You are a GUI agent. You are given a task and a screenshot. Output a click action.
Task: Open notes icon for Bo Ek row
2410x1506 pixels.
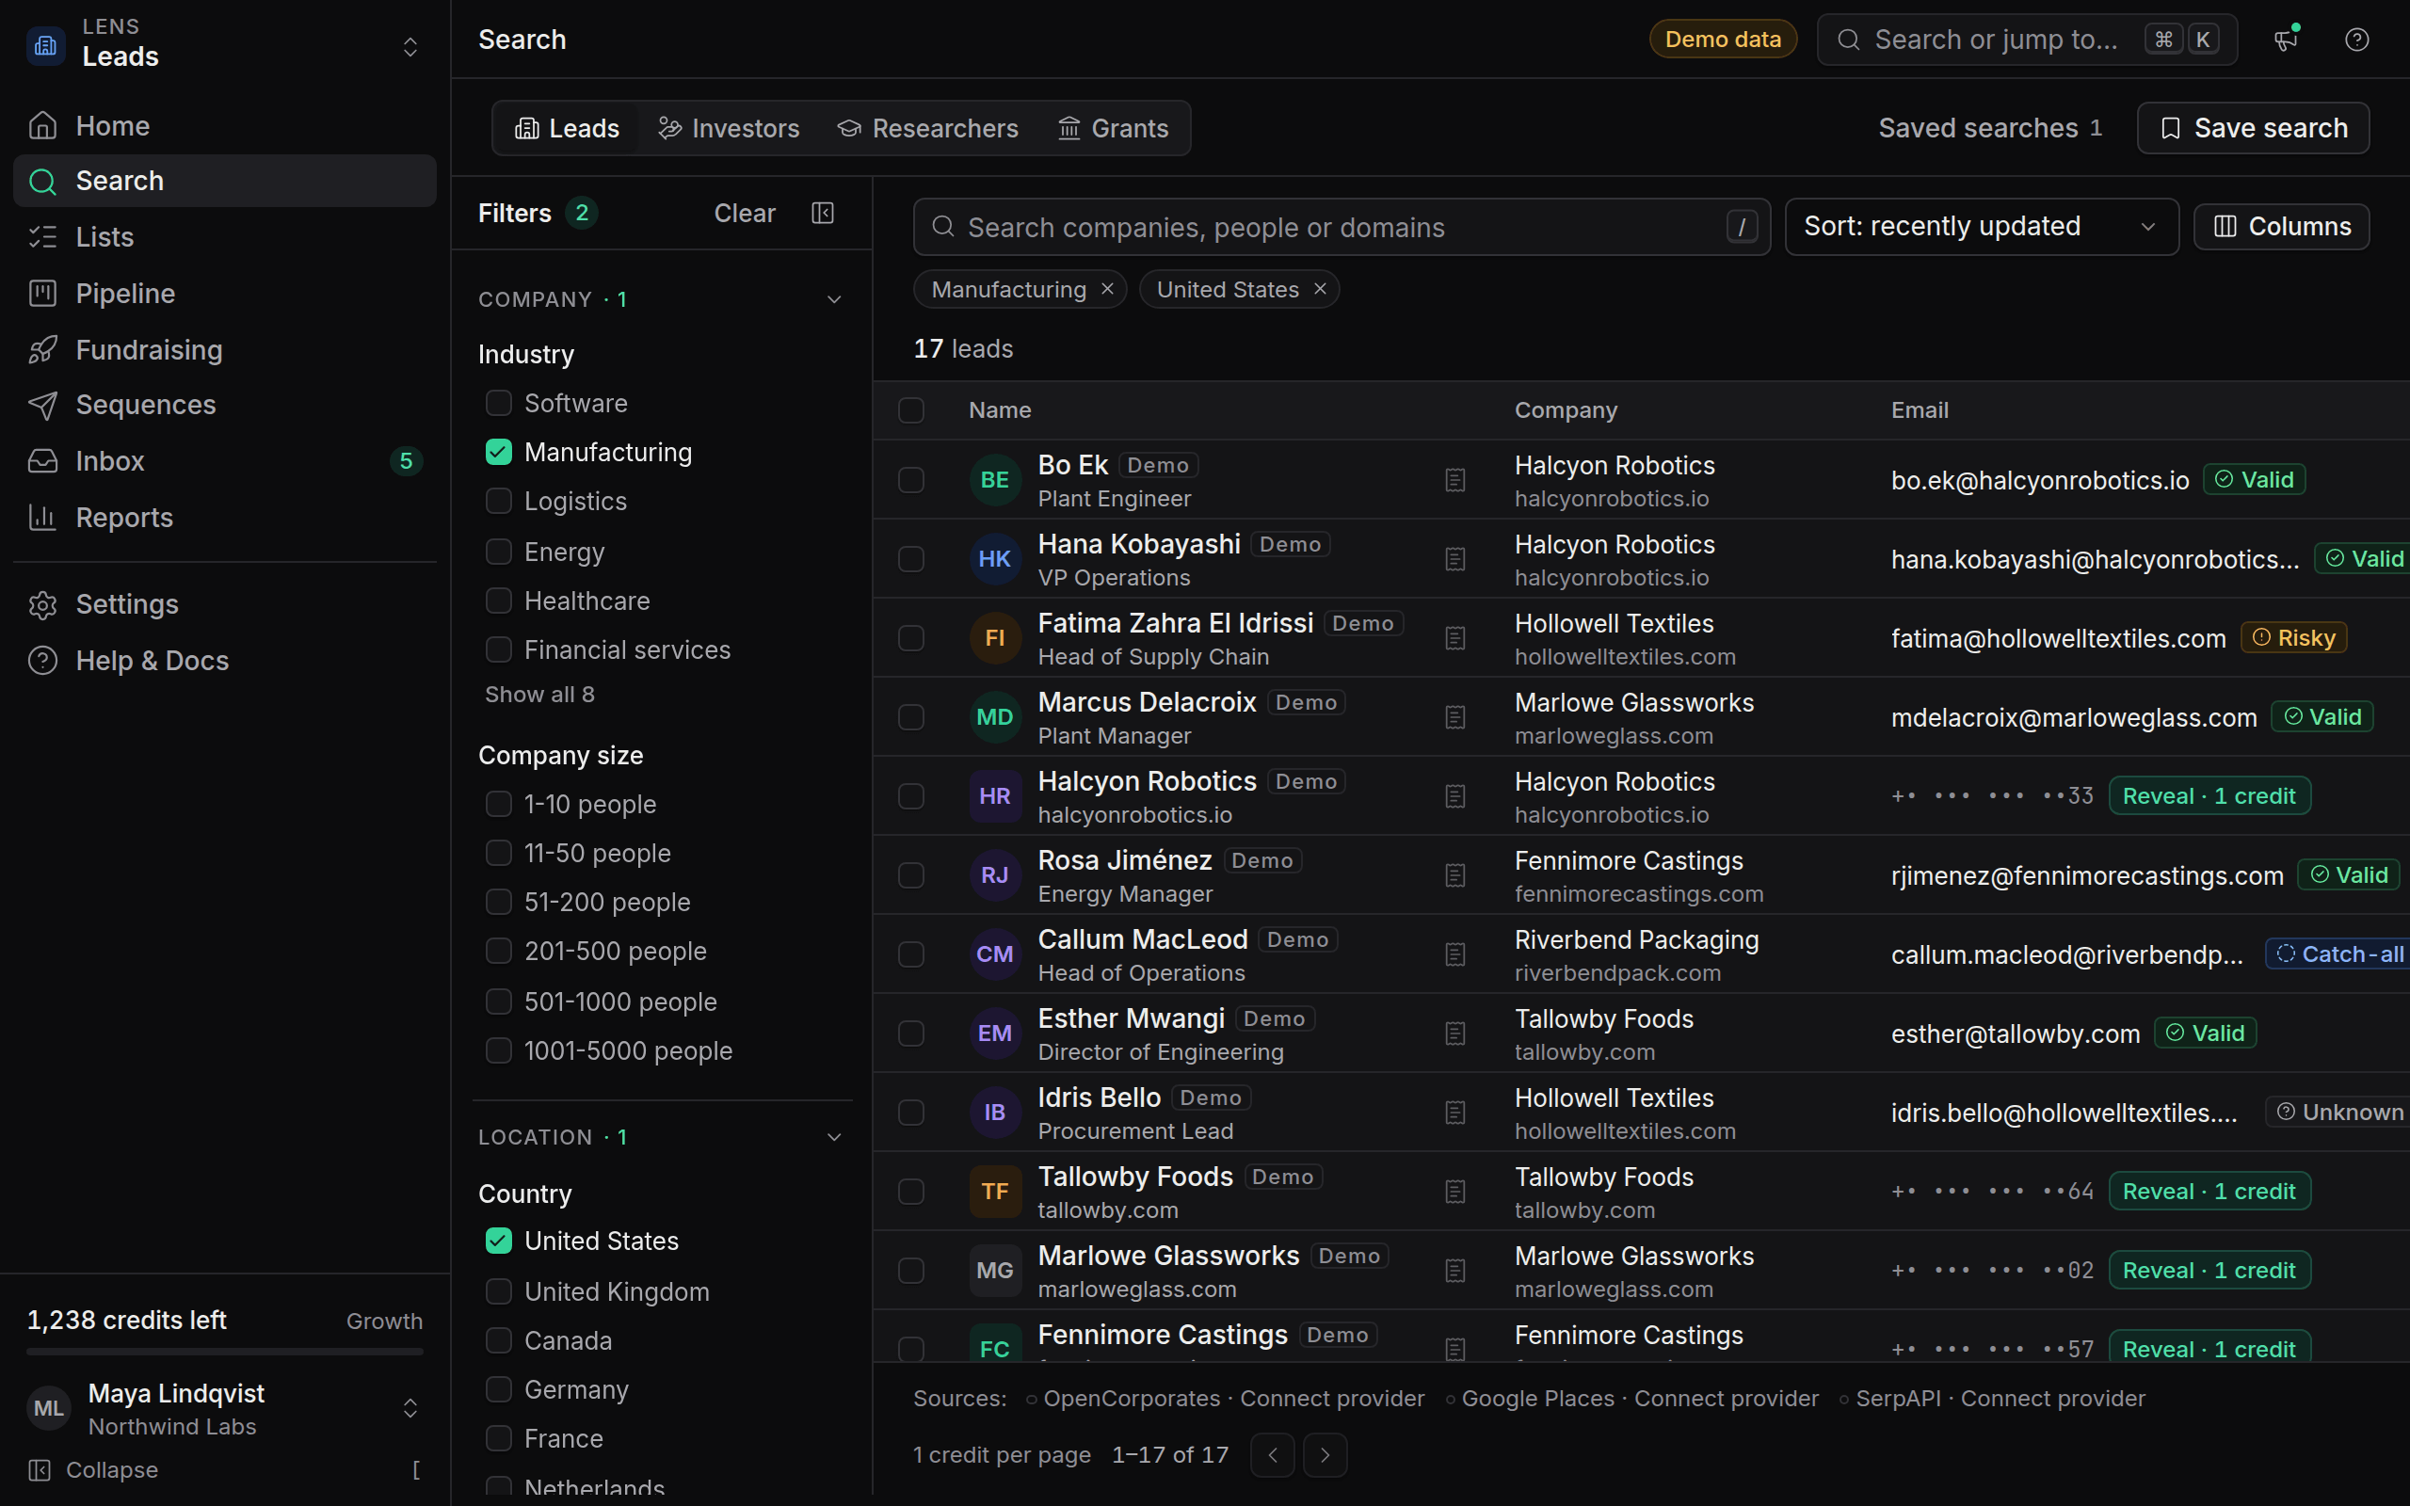coord(1455,480)
